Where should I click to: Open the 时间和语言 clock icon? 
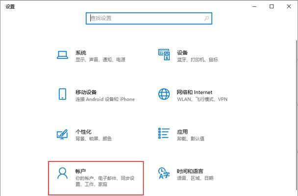[164, 173]
